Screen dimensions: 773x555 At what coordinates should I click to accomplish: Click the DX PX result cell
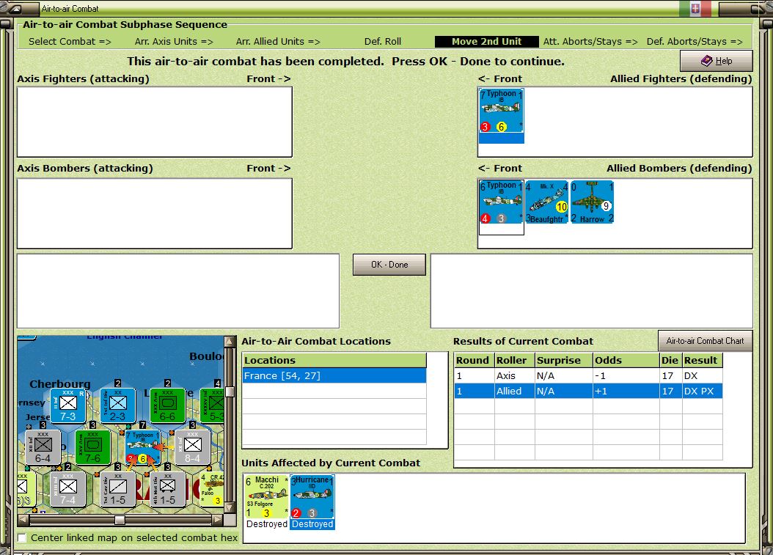(703, 391)
